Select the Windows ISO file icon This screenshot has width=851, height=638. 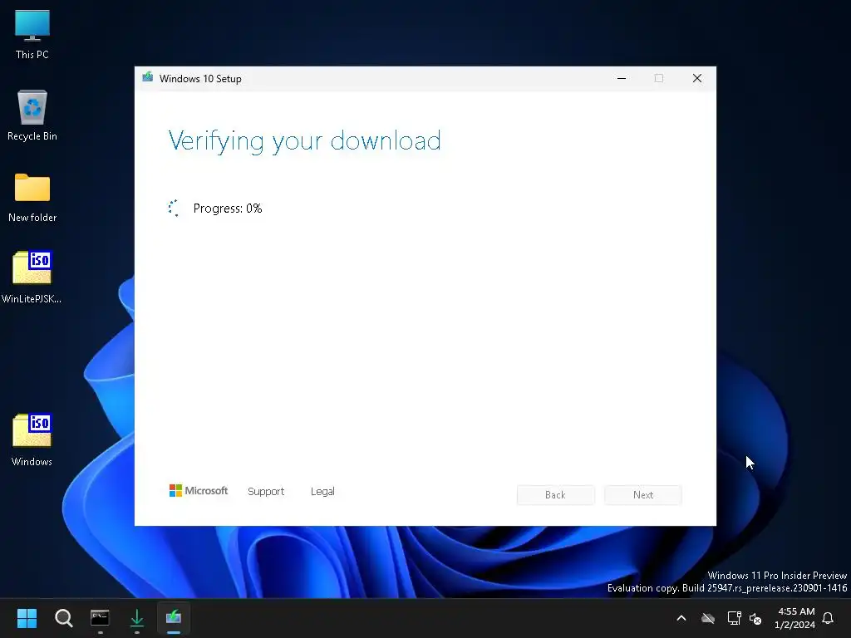point(32,439)
